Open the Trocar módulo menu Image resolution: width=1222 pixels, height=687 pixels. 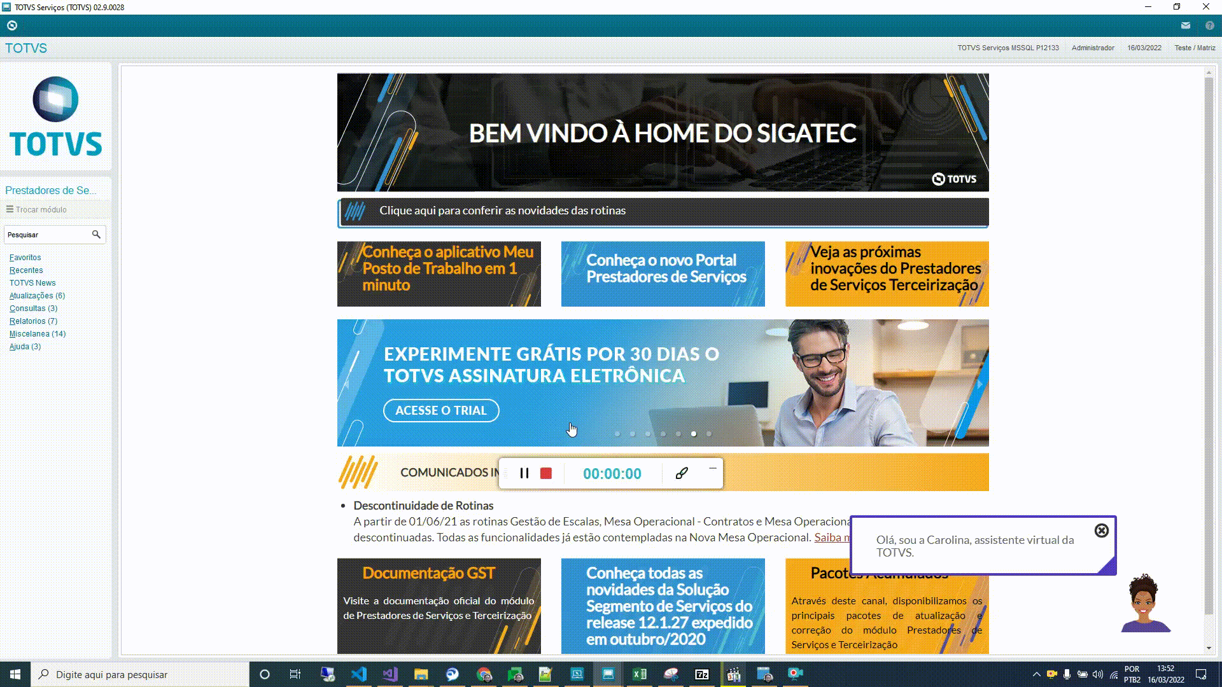[x=37, y=209]
